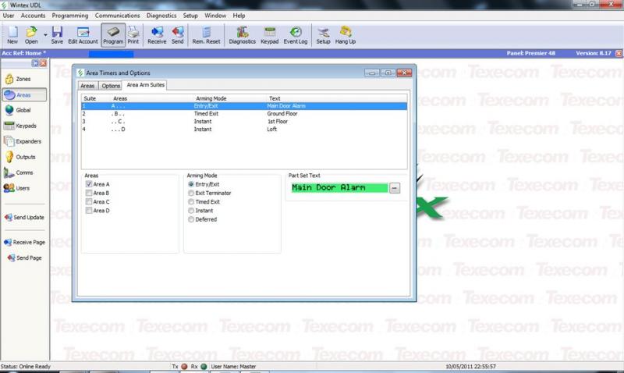Uncheck the Area A checkbox

pos(88,184)
